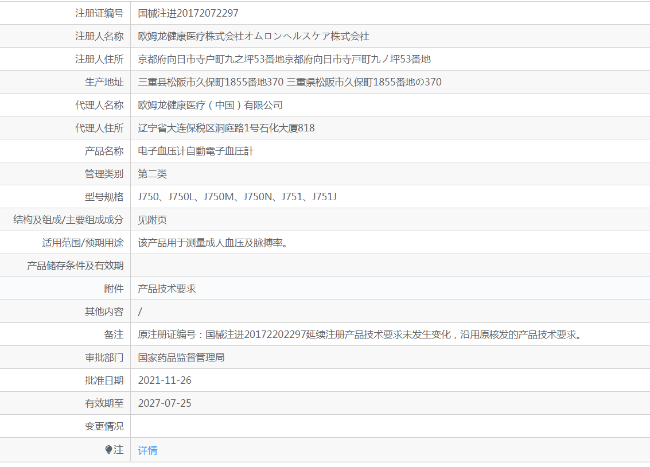Click the 其他内容 label
Screen dimensions: 650x467
click(x=104, y=312)
